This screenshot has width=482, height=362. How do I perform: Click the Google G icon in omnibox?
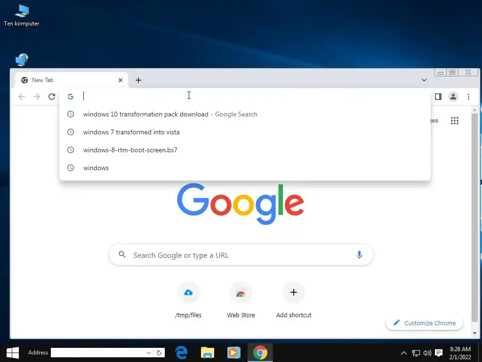(71, 97)
